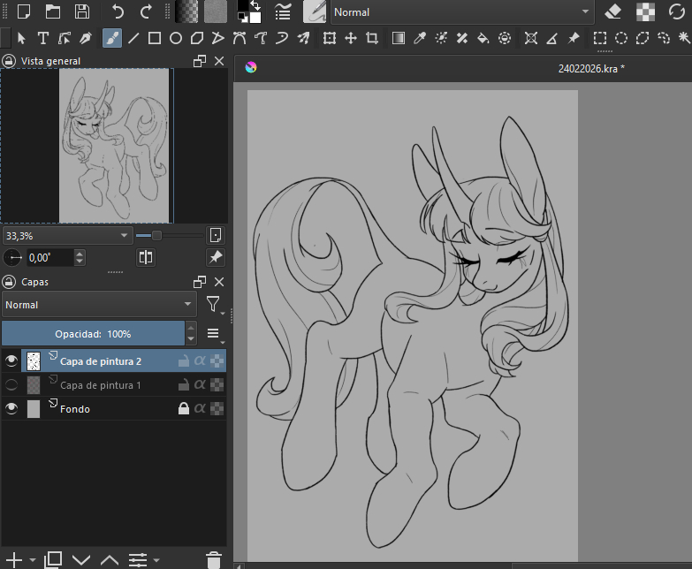Show Capa de pintura 1 layer
Screen dimensions: 692x569
point(11,385)
